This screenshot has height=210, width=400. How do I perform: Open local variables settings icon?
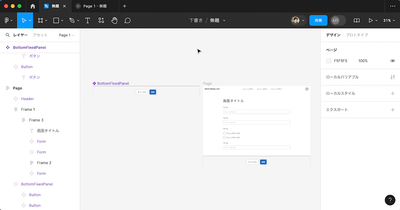[392, 77]
